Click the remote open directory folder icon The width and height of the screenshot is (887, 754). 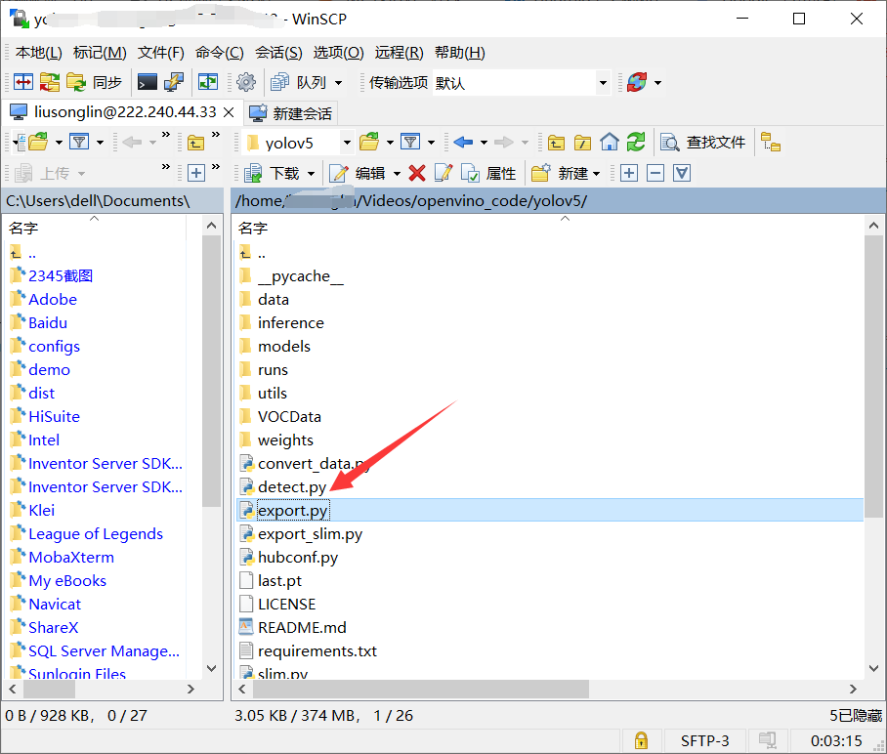click(369, 142)
